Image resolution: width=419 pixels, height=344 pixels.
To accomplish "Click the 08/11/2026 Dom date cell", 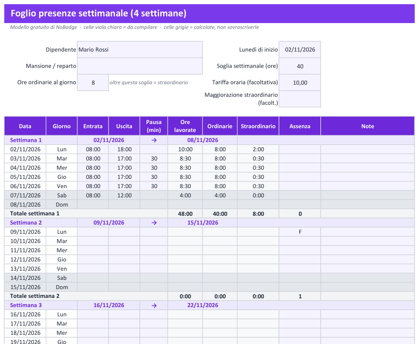I will [x=25, y=204].
